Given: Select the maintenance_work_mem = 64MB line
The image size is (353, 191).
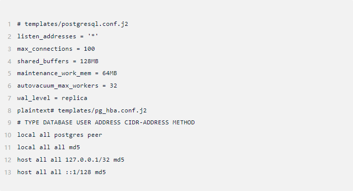Looking at the screenshot, I should click(x=67, y=74).
